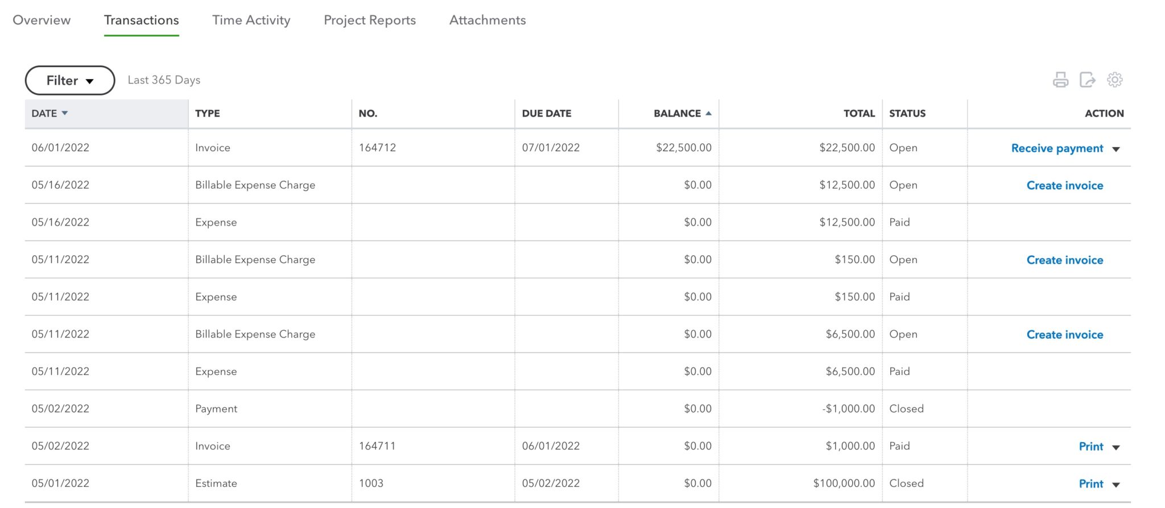Open the print icon for the transaction list
Viewport: 1165px width, 508px height.
(x=1059, y=80)
